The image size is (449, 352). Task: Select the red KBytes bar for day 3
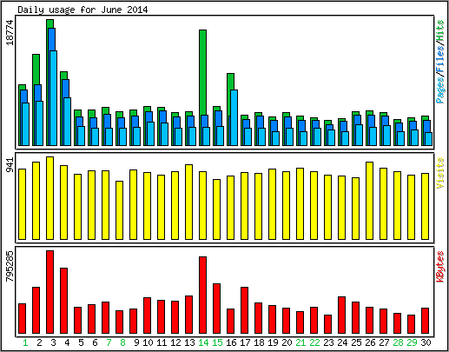50,292
